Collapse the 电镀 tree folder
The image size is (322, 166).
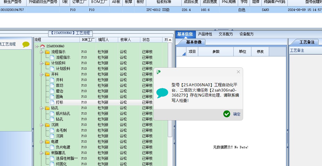[x=41, y=142]
